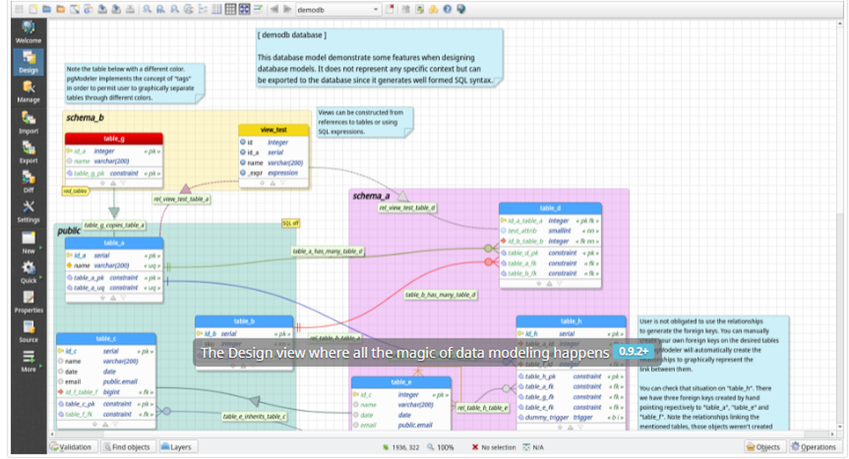Select the table_a title bar

coord(114,243)
